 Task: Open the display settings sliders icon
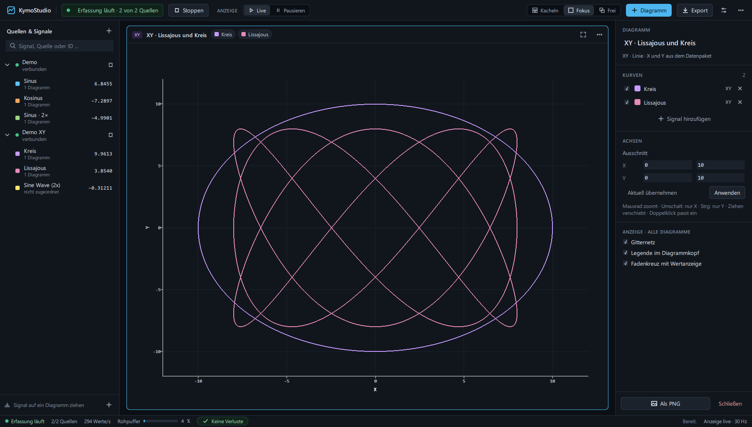click(724, 10)
